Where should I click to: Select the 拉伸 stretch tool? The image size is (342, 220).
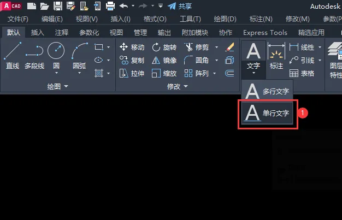click(132, 73)
